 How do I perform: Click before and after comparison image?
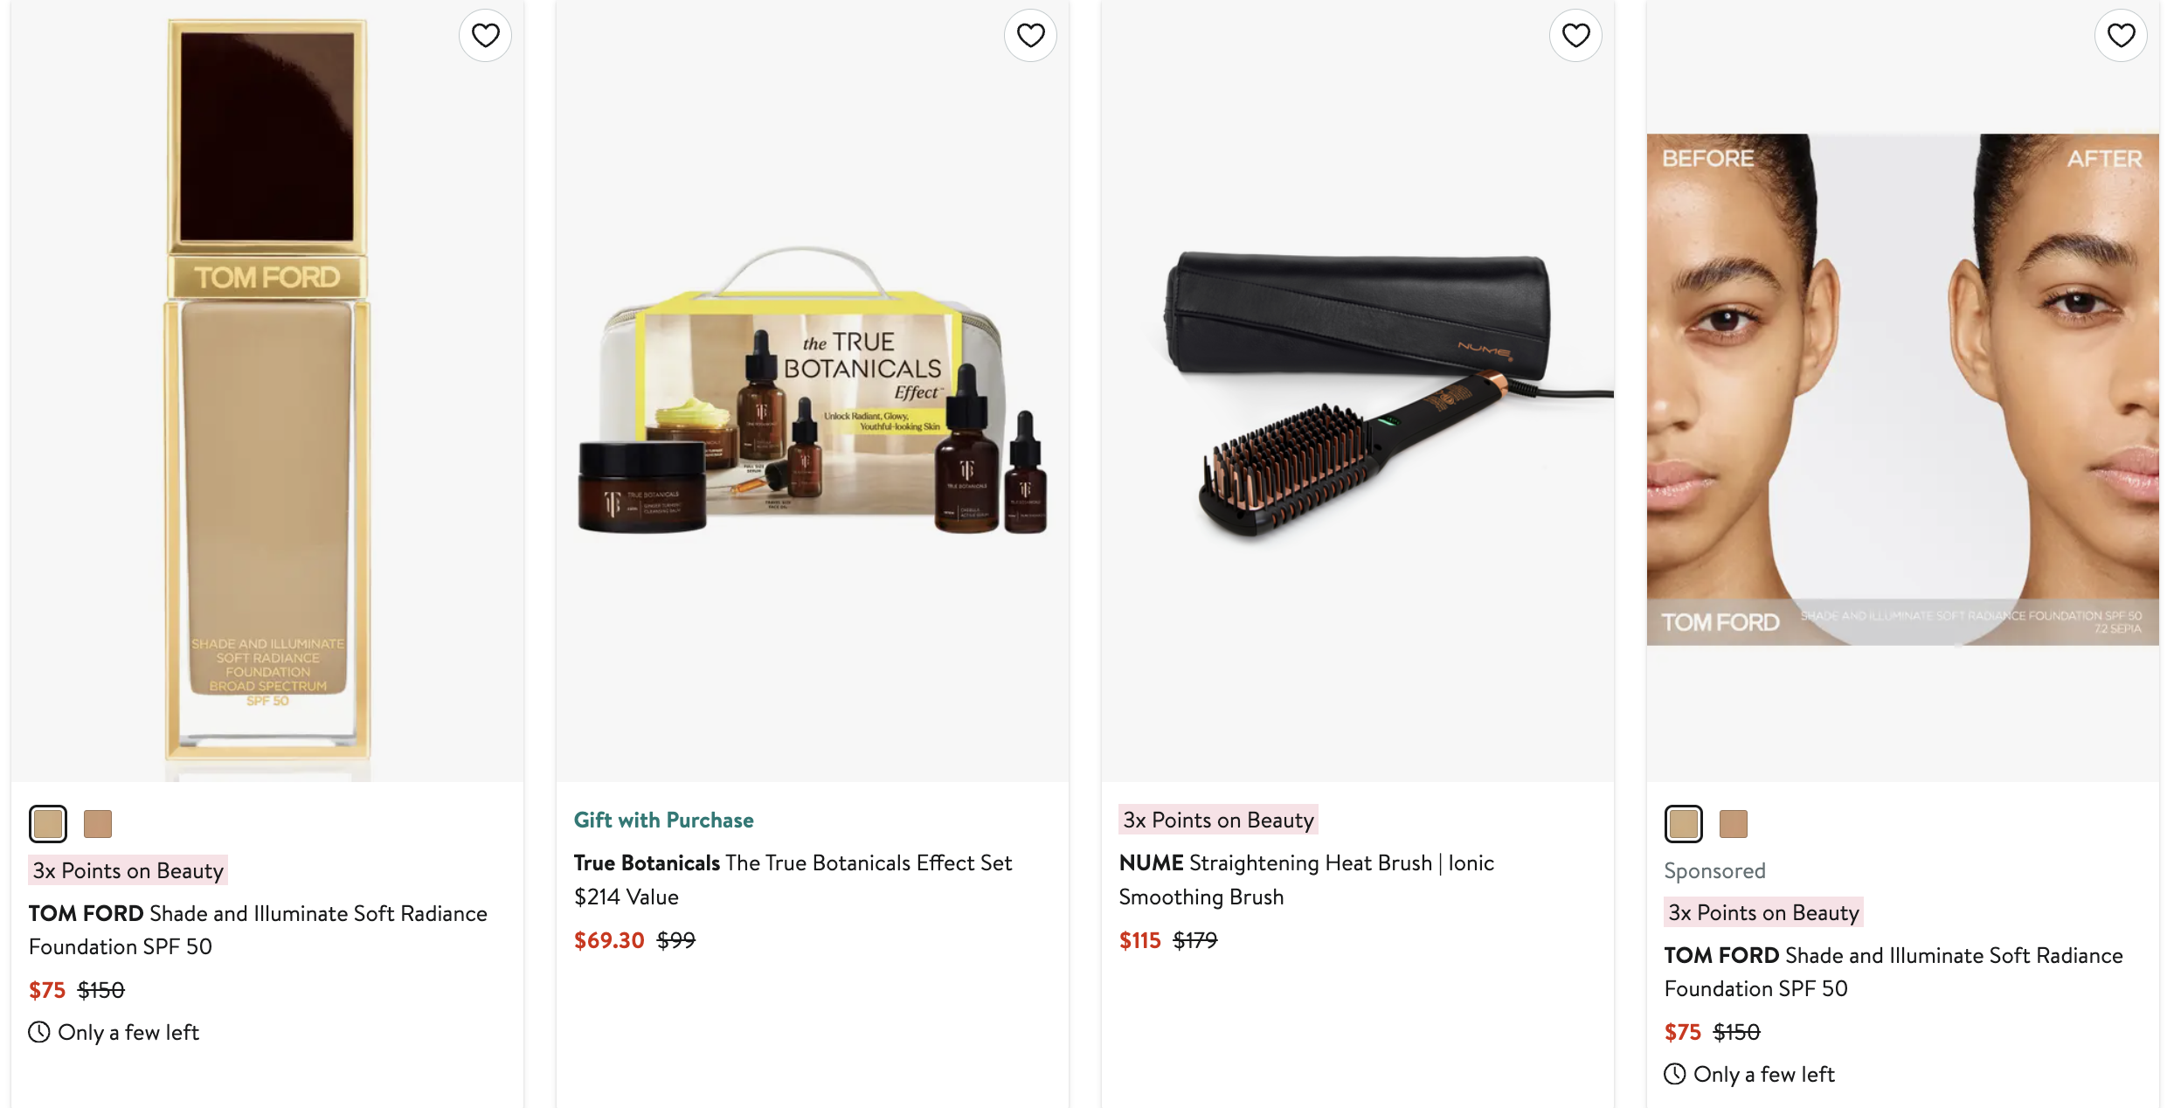pyautogui.click(x=1903, y=390)
